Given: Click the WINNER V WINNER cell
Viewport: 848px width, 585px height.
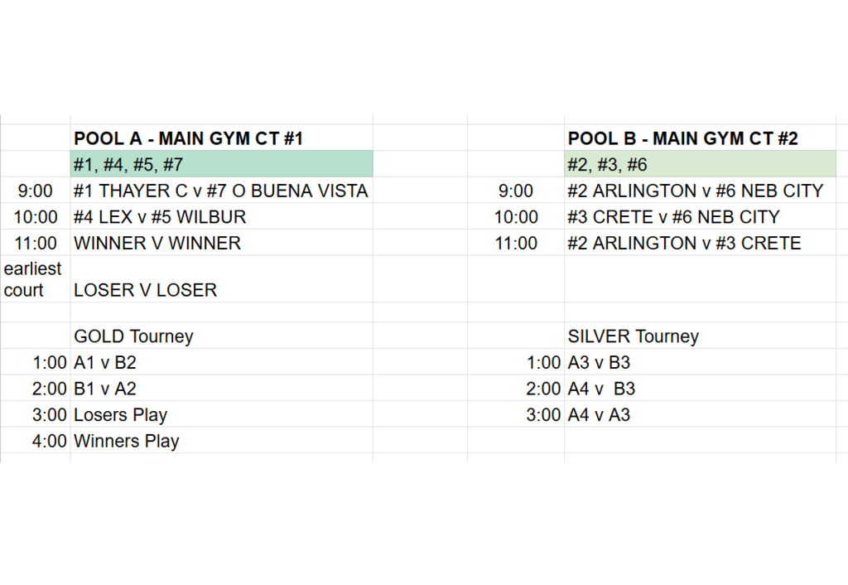Looking at the screenshot, I should tap(157, 244).
